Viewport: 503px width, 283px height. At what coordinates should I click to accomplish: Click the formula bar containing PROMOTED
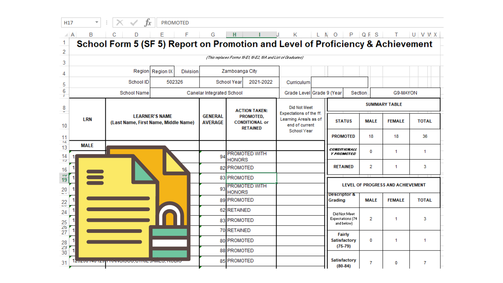click(300, 23)
